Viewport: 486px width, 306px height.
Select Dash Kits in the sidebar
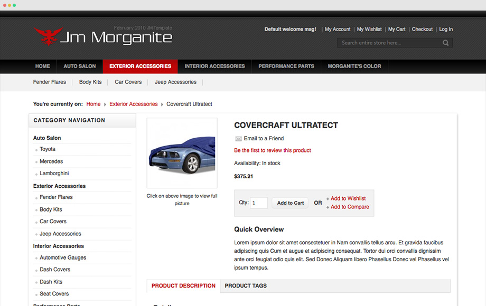click(x=51, y=282)
